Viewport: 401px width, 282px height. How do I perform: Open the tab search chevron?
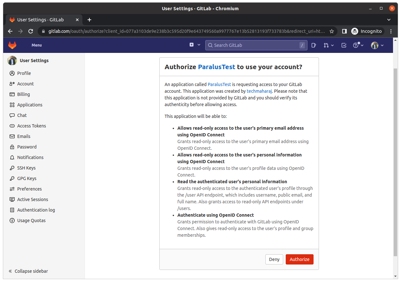pyautogui.click(x=389, y=20)
